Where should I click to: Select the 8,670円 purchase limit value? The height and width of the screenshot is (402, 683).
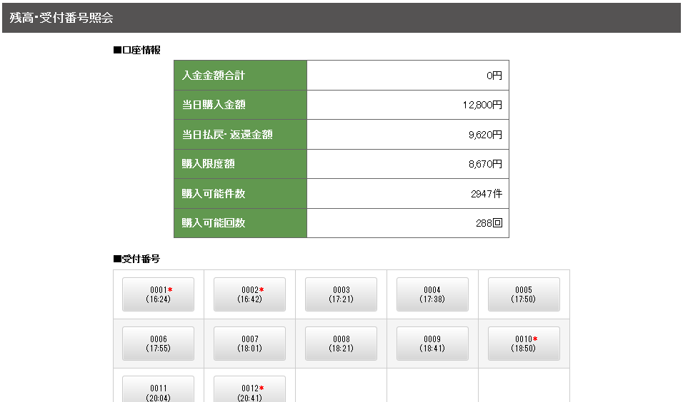486,164
